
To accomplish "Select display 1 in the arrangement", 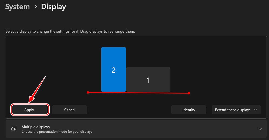I will (x=148, y=80).
